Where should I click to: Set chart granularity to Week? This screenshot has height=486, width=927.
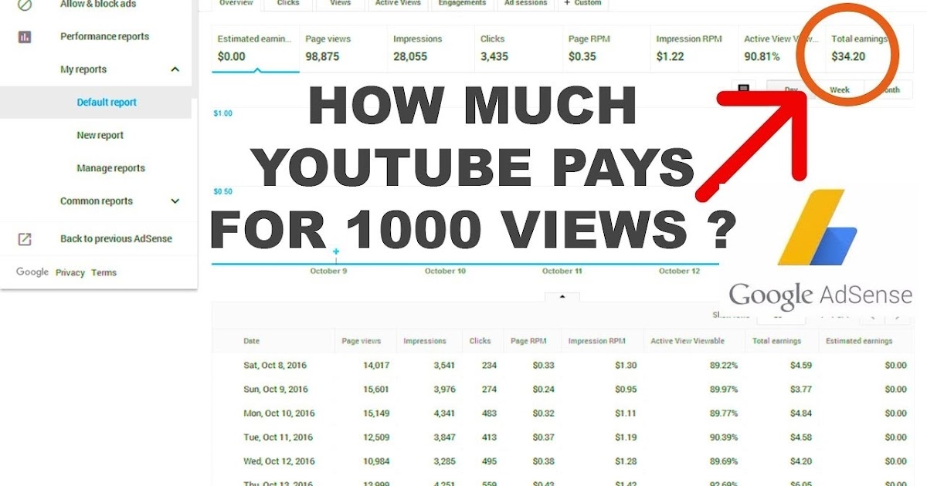(x=840, y=90)
